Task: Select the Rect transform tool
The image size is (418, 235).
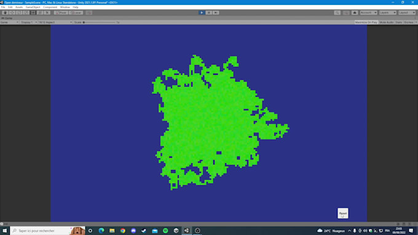Action: point(33,12)
